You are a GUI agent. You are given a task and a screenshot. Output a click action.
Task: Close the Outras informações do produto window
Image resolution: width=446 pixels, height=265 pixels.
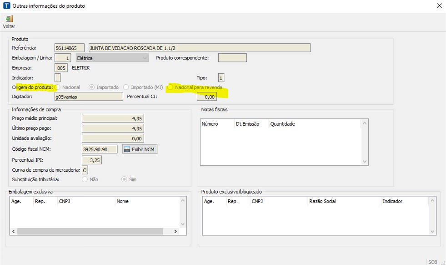439,6
